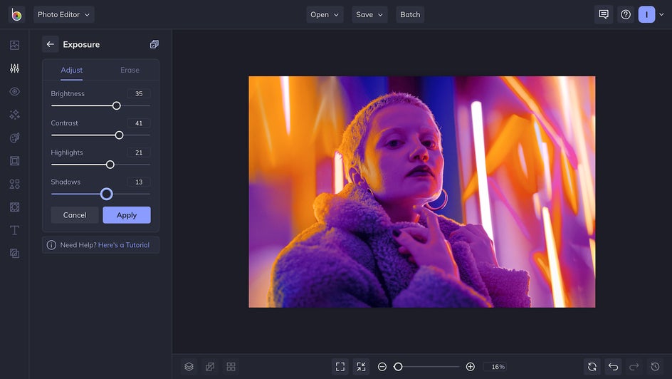Click the duplicate icon beside Exposure title
The image size is (672, 379).
coord(154,44)
